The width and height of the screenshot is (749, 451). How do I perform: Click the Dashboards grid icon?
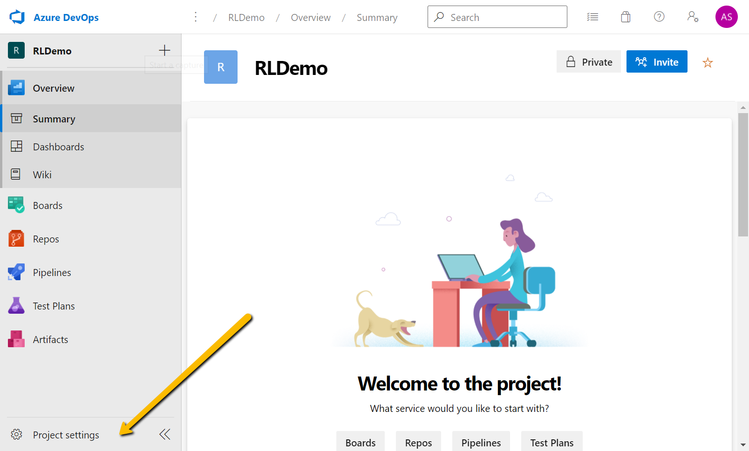[x=16, y=146]
